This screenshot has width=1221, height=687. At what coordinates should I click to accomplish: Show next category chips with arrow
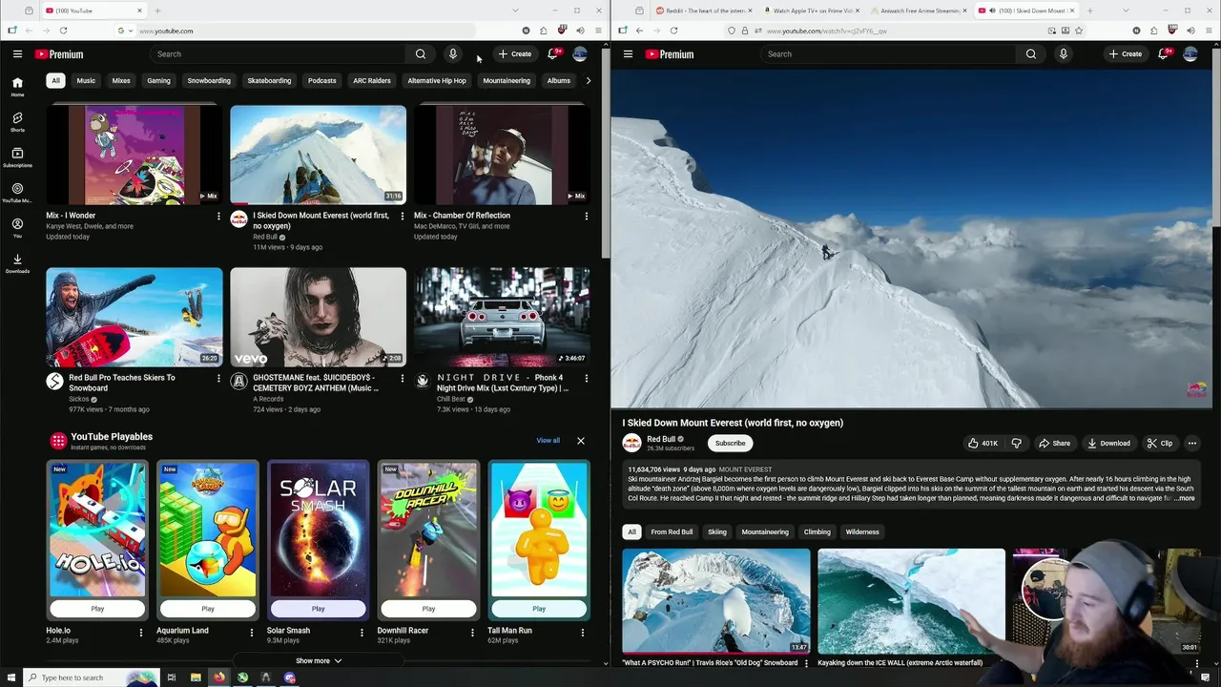click(588, 81)
